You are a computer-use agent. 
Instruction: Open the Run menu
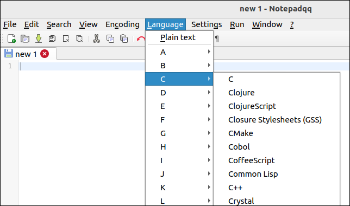coord(237,24)
